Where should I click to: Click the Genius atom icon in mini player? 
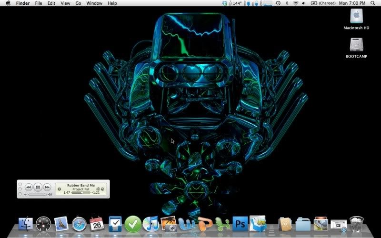[x=98, y=188]
